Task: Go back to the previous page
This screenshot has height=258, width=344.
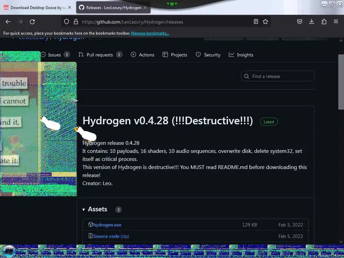Action: coord(8,22)
